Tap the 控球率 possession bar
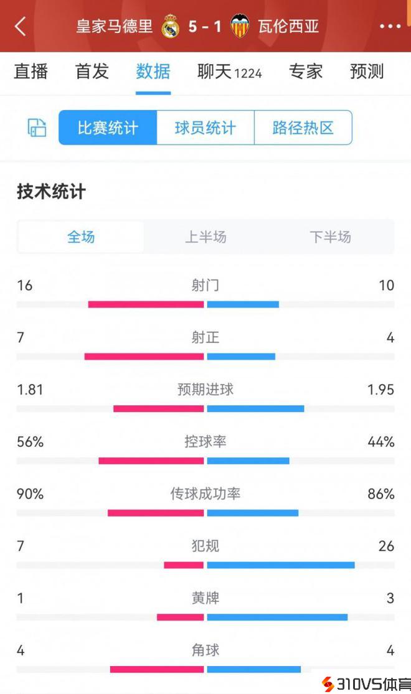The width and height of the screenshot is (411, 694). click(205, 461)
